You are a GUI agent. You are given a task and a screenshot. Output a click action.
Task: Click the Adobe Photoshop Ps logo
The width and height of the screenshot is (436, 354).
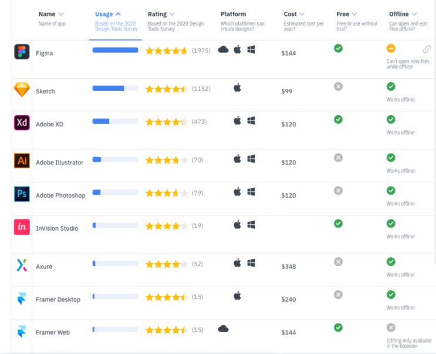(x=22, y=194)
